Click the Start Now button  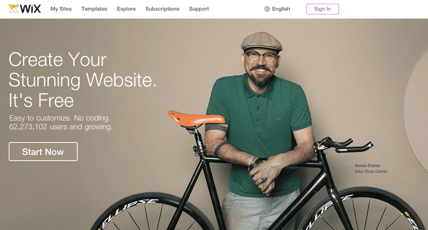43,152
